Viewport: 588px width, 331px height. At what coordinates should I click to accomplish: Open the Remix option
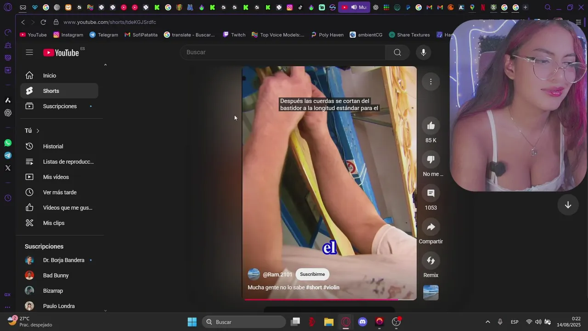point(431,261)
